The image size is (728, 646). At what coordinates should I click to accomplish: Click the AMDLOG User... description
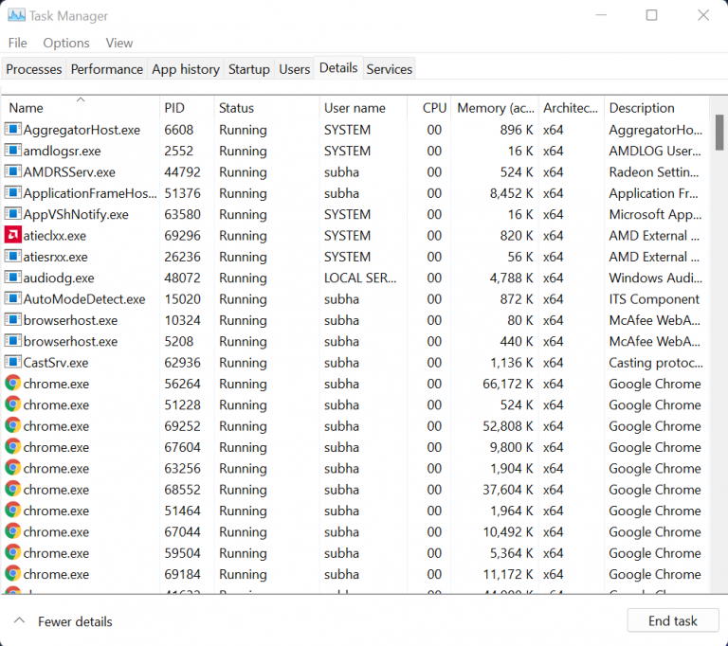tap(655, 151)
